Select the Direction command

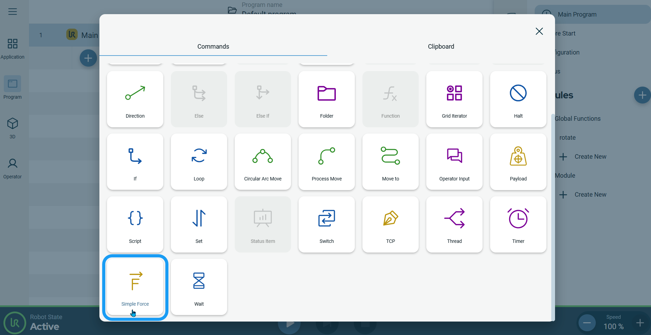point(135,99)
